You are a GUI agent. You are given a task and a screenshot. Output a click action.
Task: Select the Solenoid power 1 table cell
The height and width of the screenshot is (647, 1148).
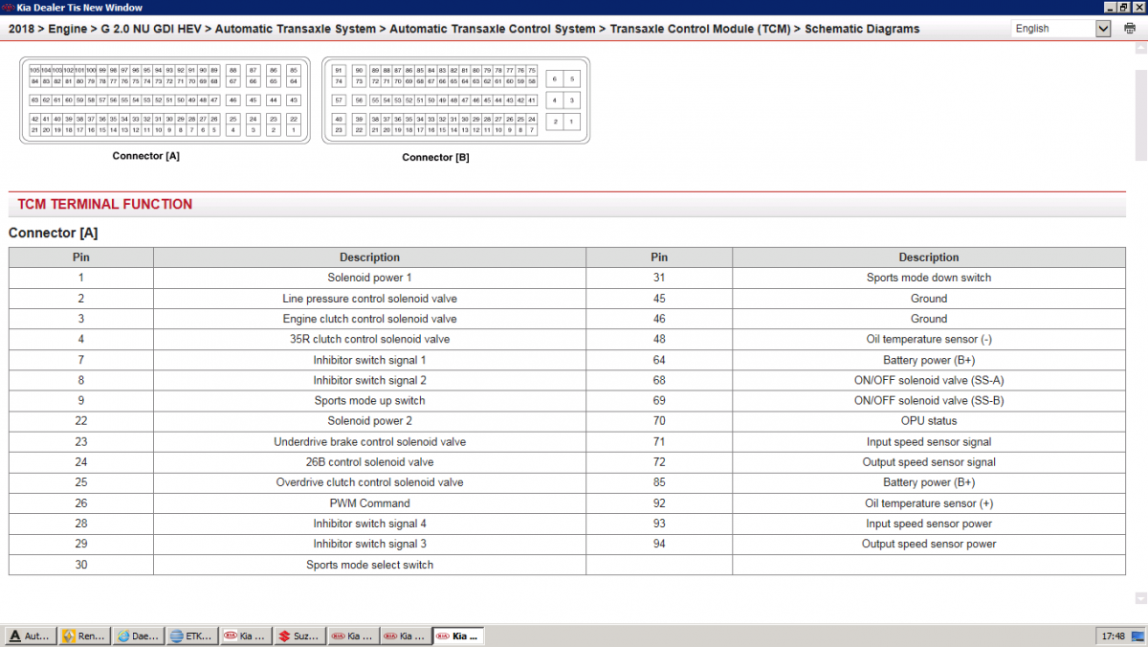click(x=369, y=278)
